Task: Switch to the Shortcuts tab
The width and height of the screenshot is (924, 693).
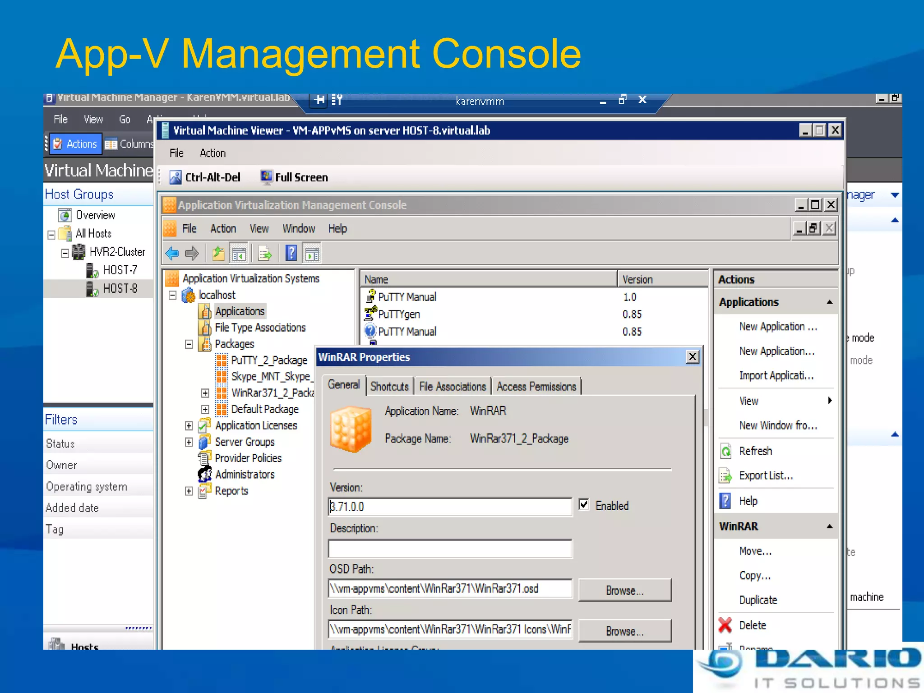Action: point(390,387)
